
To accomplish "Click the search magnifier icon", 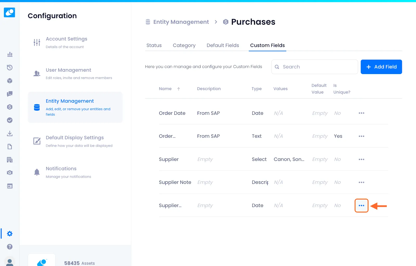I will pyautogui.click(x=277, y=67).
